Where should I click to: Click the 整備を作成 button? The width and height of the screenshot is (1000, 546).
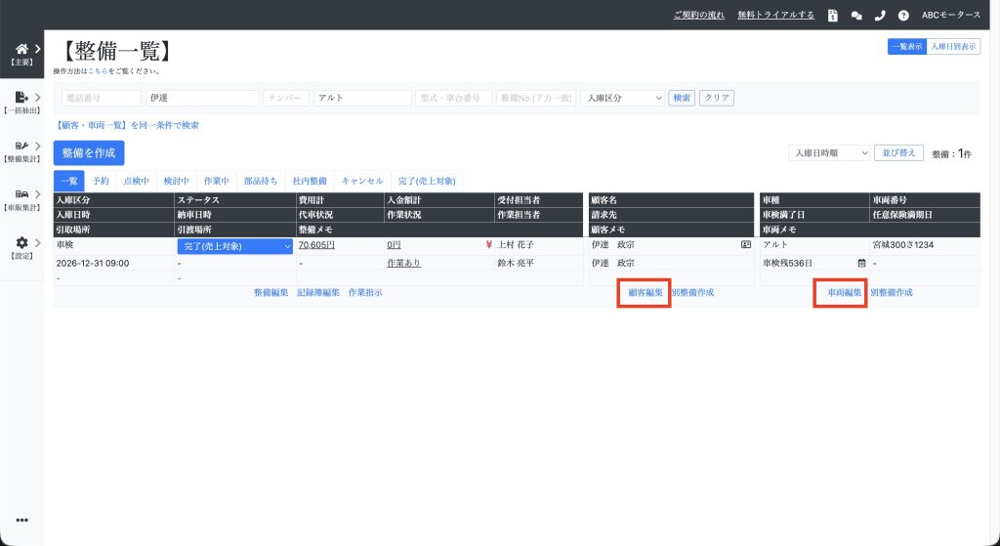coord(89,153)
